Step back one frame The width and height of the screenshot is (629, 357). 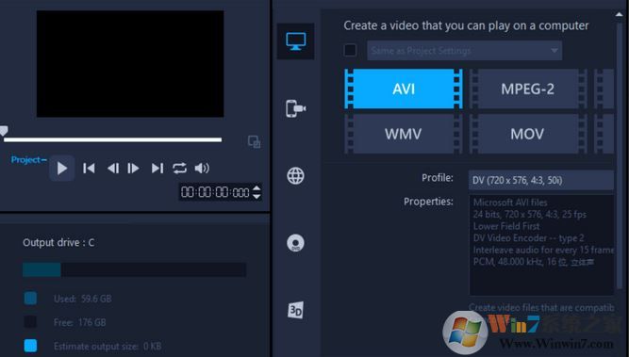point(113,169)
